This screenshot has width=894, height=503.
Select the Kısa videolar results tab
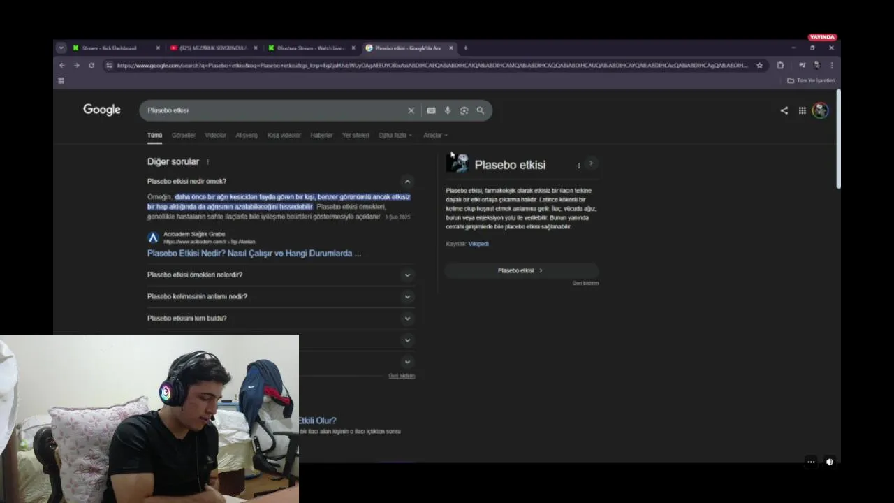pyautogui.click(x=284, y=135)
